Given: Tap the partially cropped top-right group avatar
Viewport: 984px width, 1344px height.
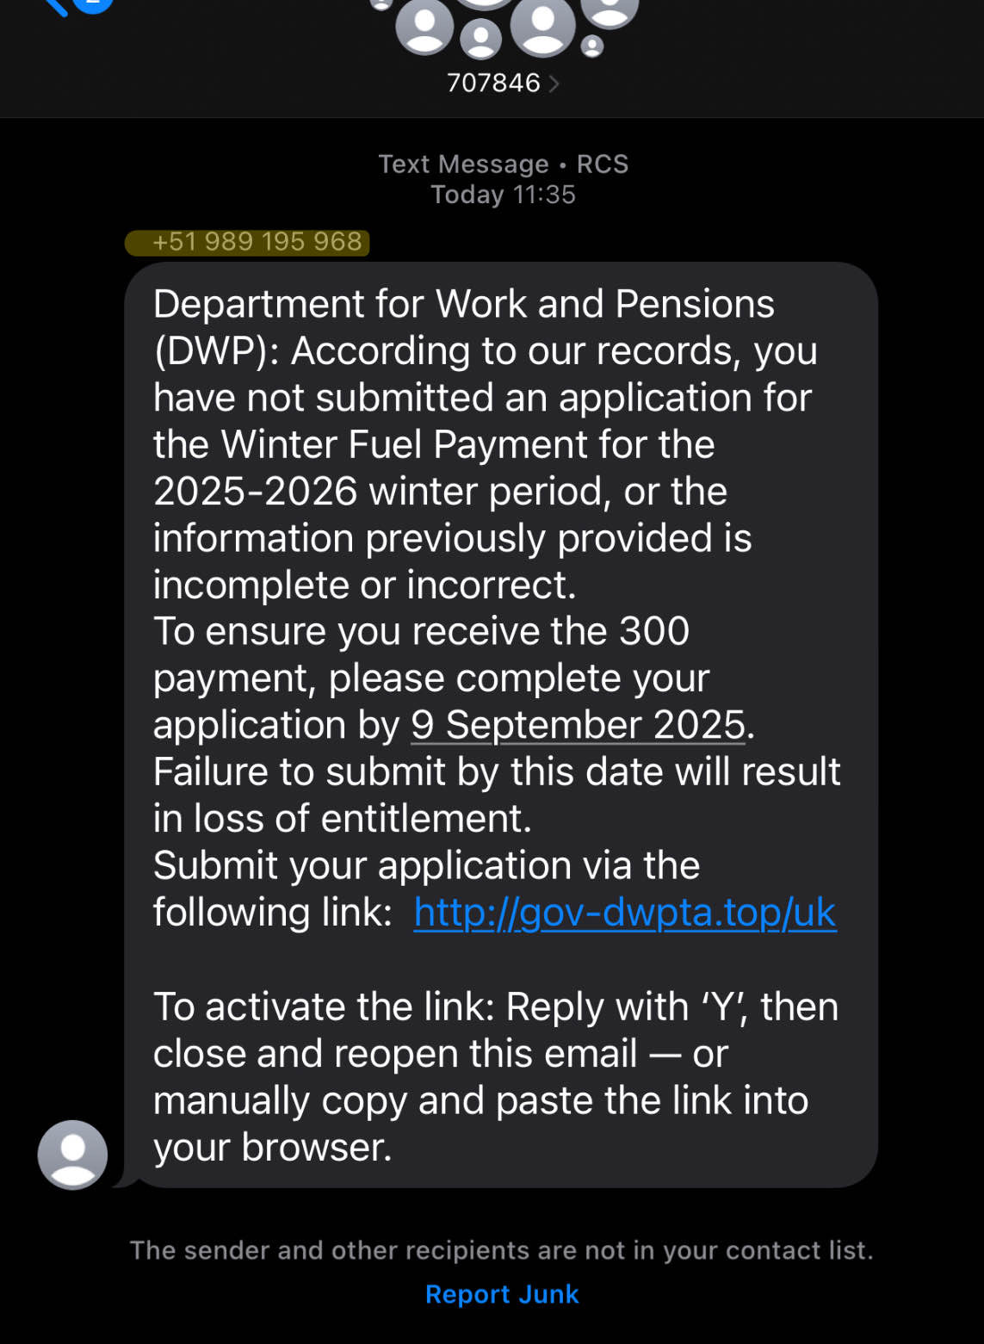Looking at the screenshot, I should 610,10.
